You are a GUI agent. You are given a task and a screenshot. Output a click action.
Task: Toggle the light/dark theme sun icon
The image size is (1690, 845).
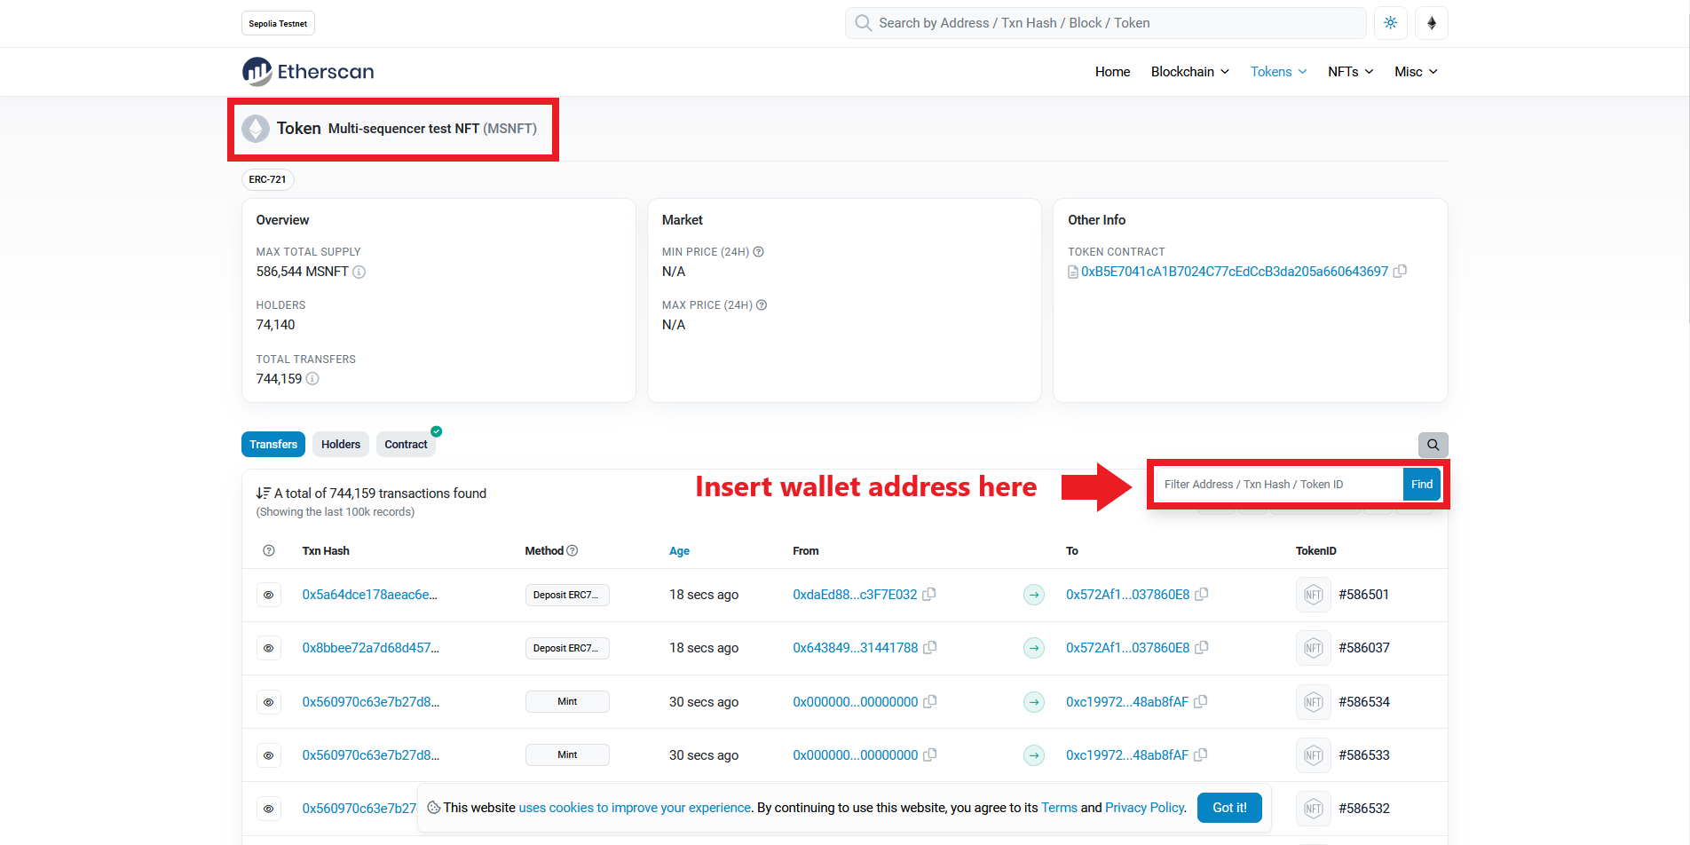point(1390,23)
